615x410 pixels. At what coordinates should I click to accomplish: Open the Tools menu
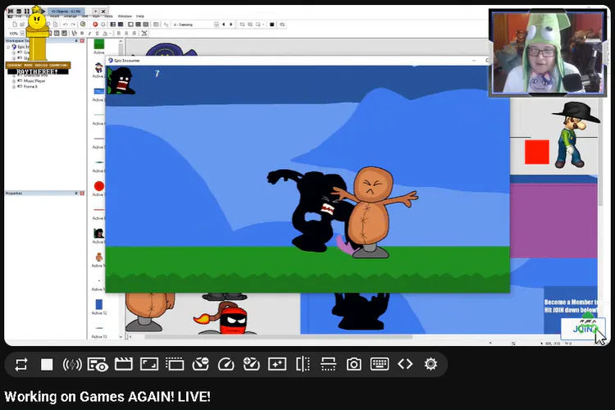108,16
